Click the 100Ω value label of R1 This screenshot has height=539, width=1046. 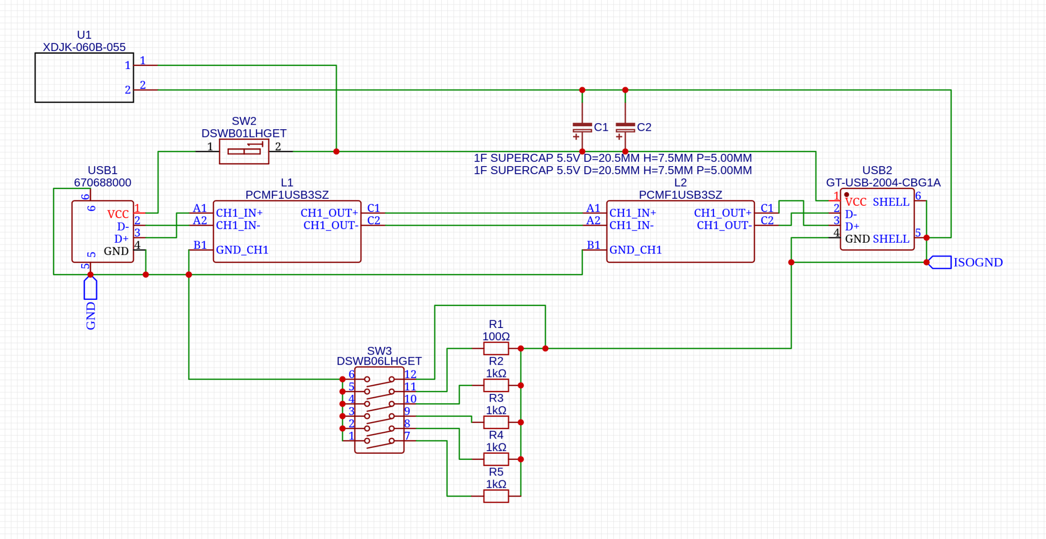(496, 336)
